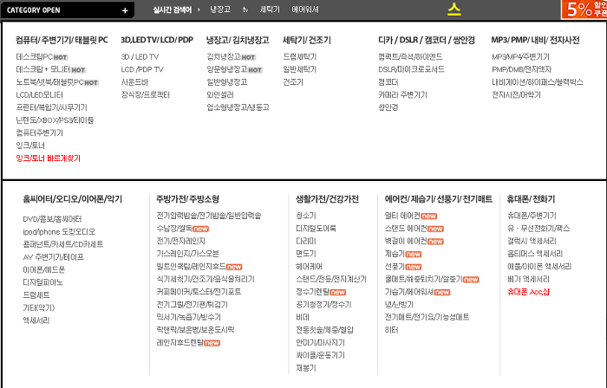Select the 냉장고 real-time search keyword
607x388 pixels.
220,10
